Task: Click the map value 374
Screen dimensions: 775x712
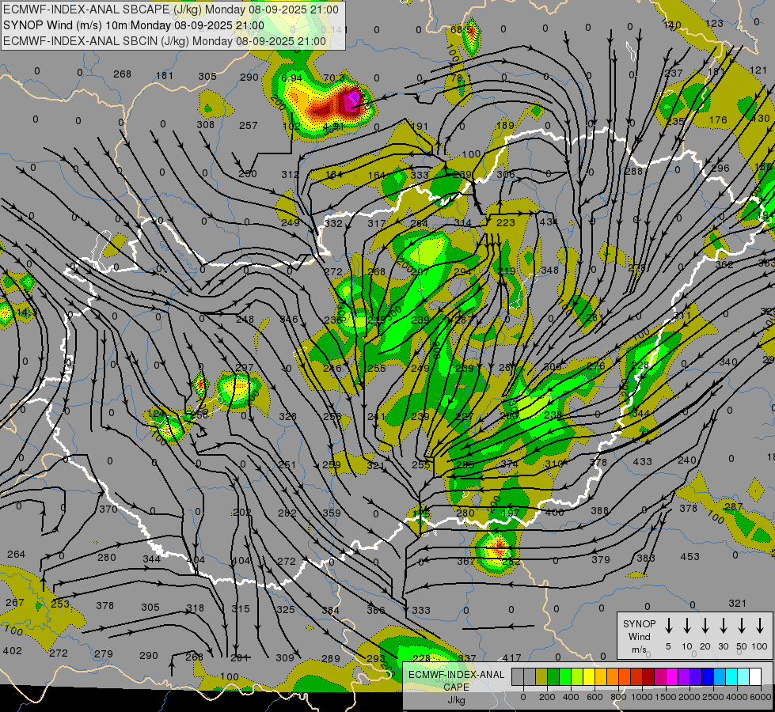Action: (x=509, y=464)
